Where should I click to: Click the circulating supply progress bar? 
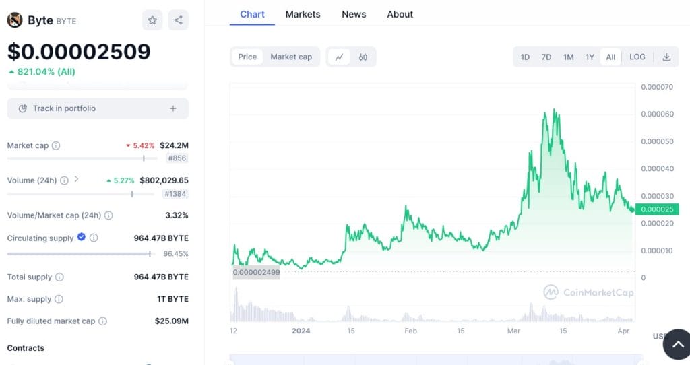(79, 254)
